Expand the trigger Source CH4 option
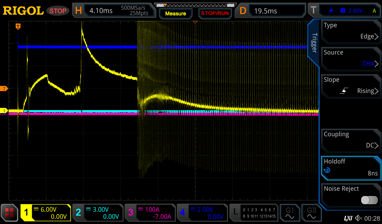Image resolution: width=382 pixels, height=224 pixels. (351, 58)
